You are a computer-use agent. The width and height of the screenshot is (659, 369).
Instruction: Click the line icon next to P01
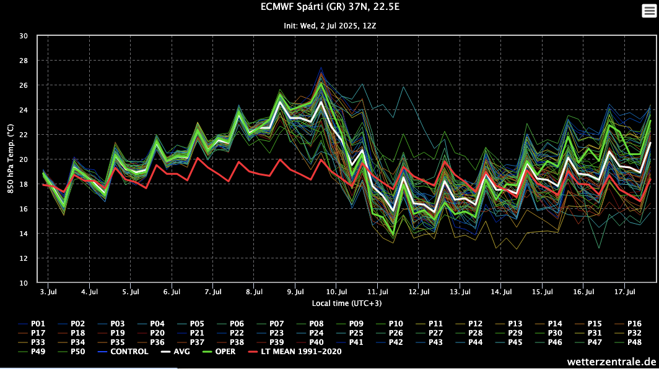[x=24, y=323]
